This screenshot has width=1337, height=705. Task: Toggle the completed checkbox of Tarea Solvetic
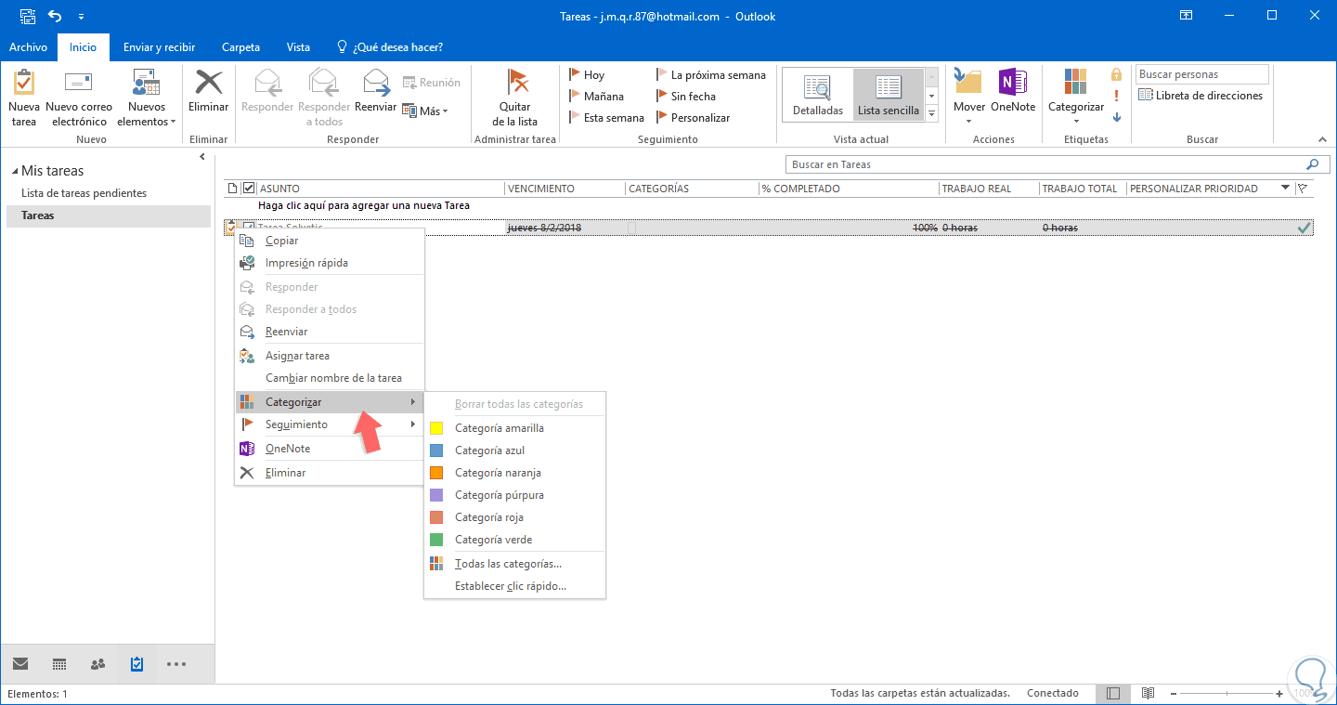pyautogui.click(x=249, y=228)
